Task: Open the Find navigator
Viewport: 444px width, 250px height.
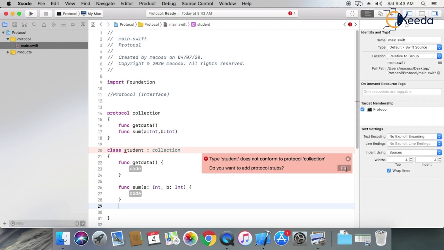Action: [x=34, y=25]
